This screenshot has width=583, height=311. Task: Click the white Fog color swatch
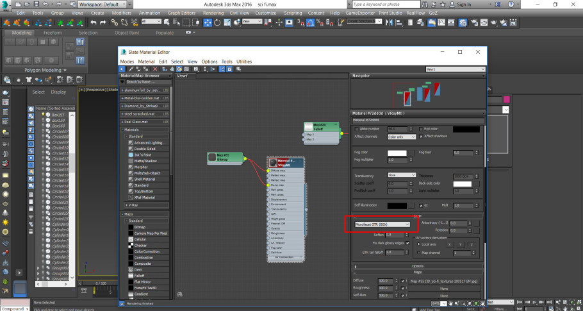click(397, 153)
